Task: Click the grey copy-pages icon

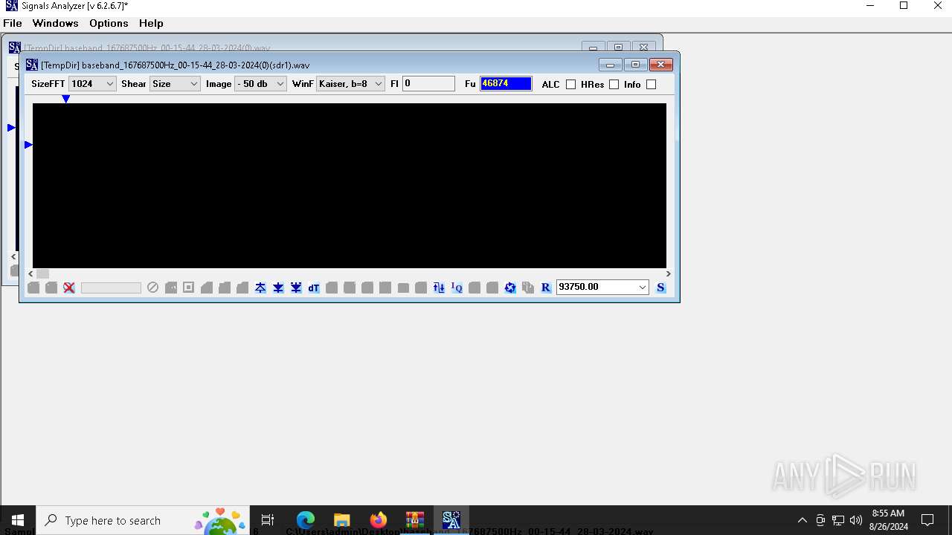Action: click(528, 288)
